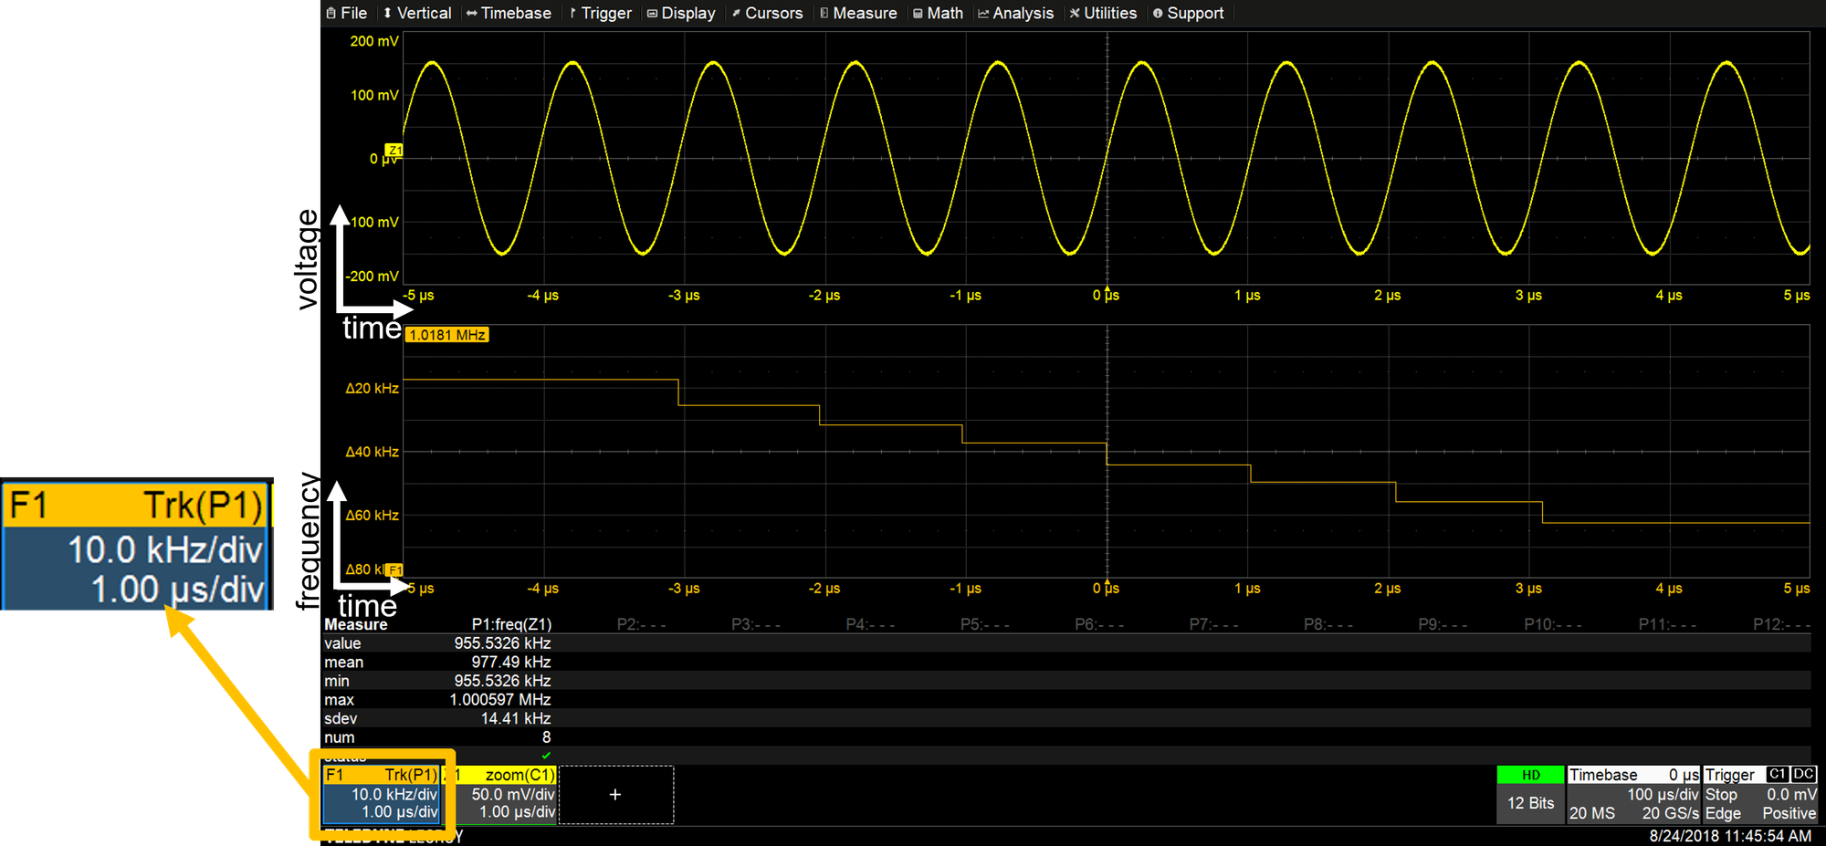Click the 200 mV label on the voltage axis

click(x=374, y=41)
